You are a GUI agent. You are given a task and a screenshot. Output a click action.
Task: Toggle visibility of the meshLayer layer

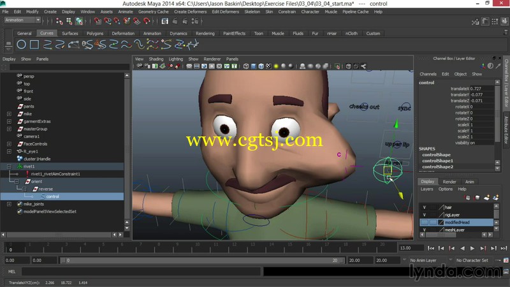(424, 230)
